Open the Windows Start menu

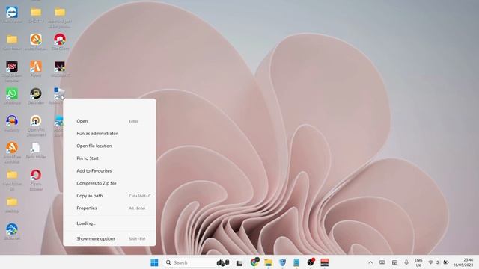pyautogui.click(x=155, y=262)
